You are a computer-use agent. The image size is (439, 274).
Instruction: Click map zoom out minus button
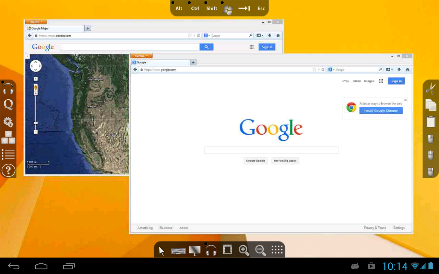[x=36, y=132]
